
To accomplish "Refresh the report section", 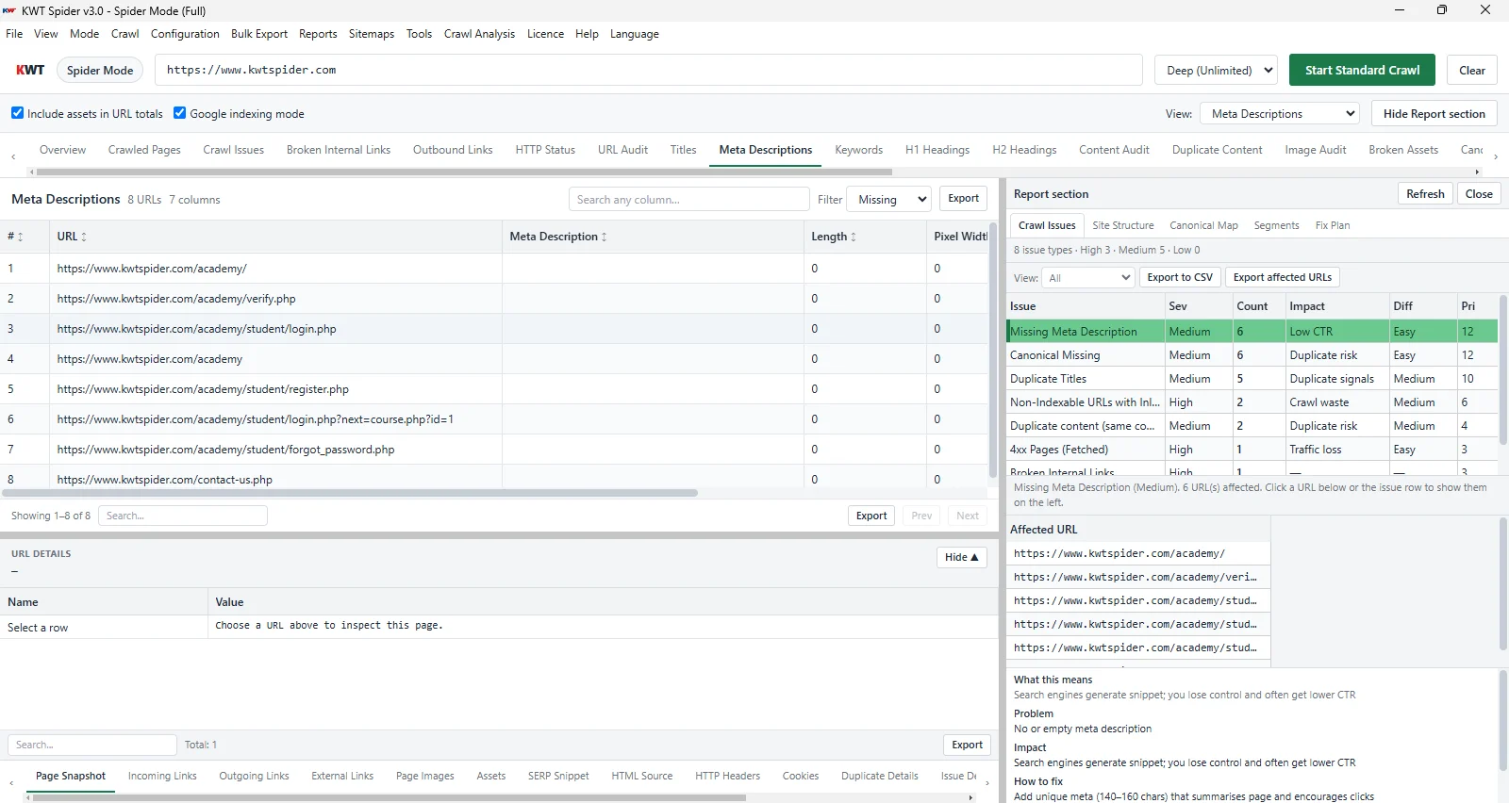I will point(1424,194).
